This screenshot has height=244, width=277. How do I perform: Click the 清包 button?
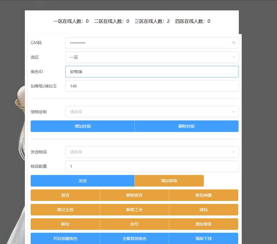tap(204, 210)
